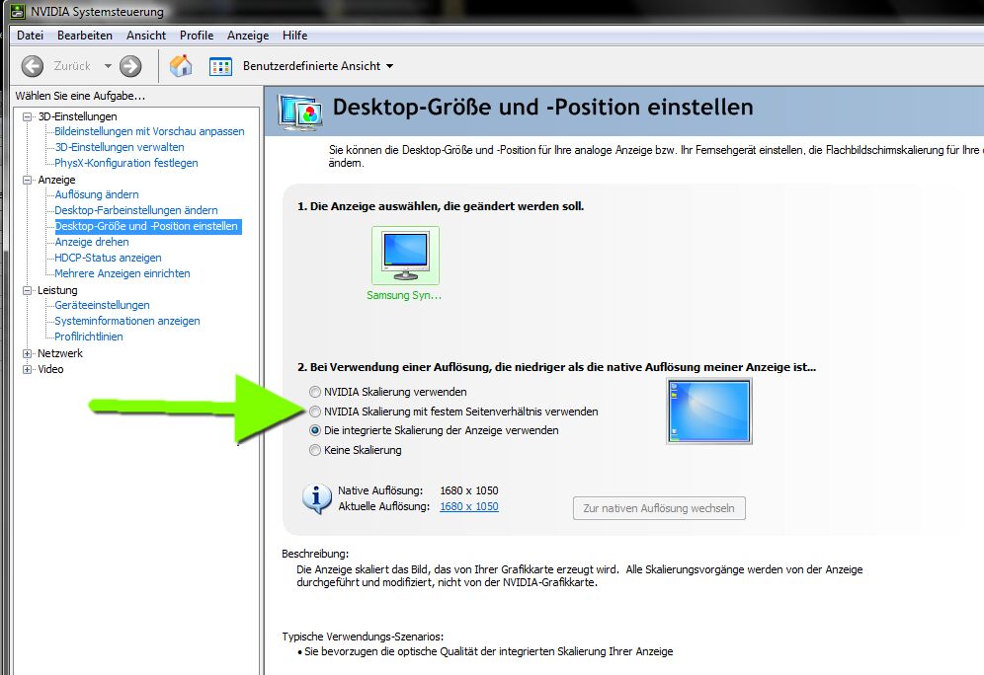Click the Video tree label
The height and width of the screenshot is (675, 984).
pyautogui.click(x=50, y=369)
